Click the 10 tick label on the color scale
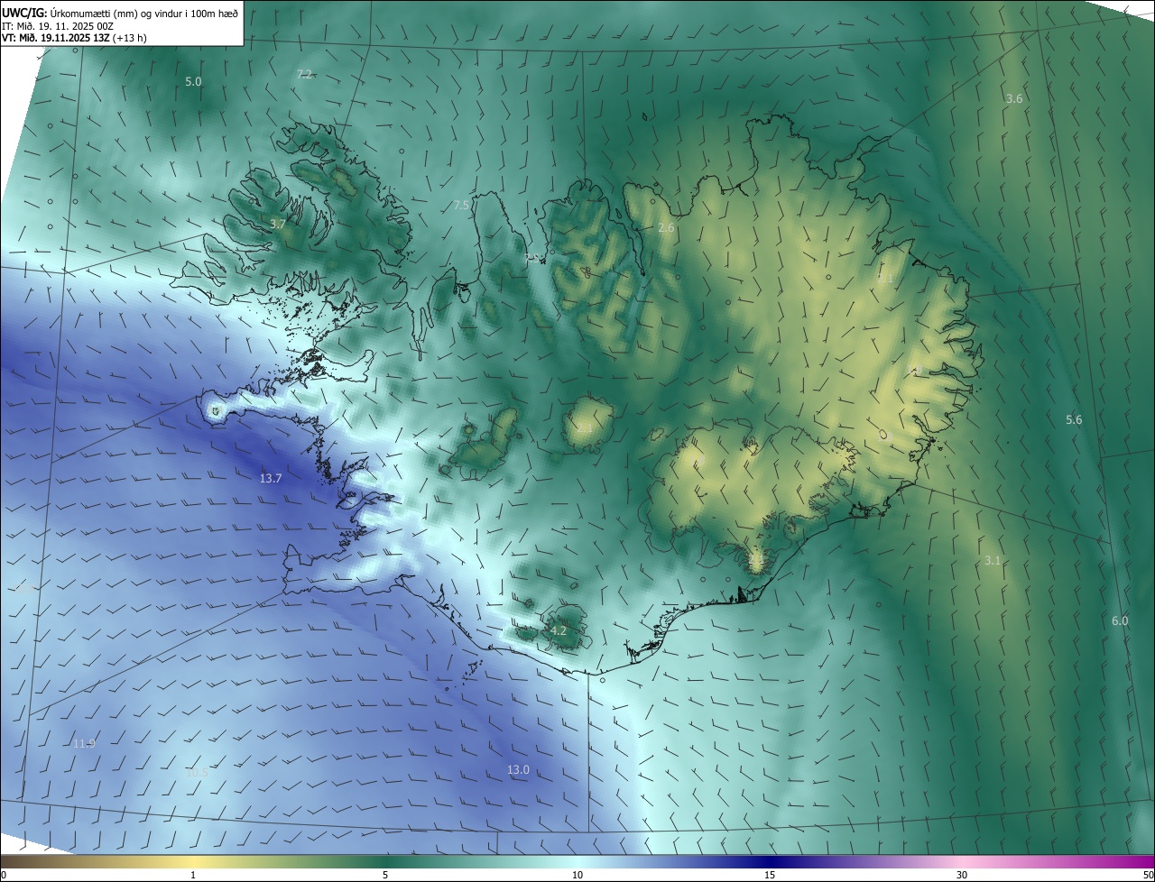The height and width of the screenshot is (882, 1155). 577,876
